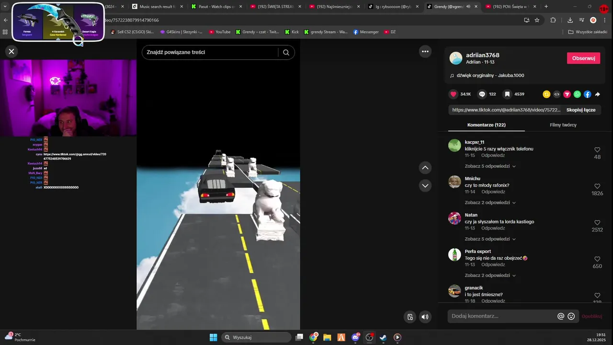Screen dimensions: 613x345
Task: Like the comment by Perła export
Action: 597,259
